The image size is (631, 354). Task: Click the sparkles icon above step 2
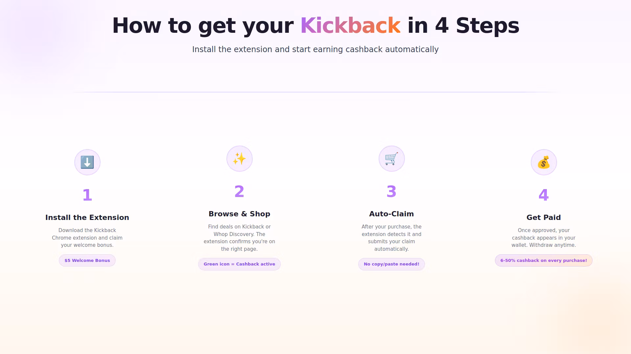239,159
